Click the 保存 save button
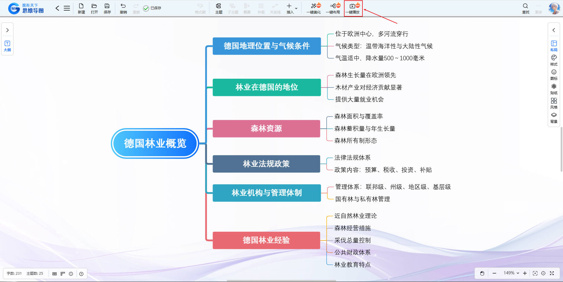563x282 pixels. click(x=107, y=8)
